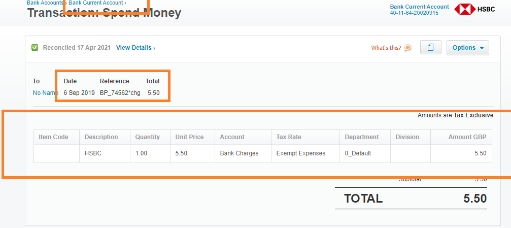Open the What's this? help link
Screen dimensions: 511x228
[386, 48]
